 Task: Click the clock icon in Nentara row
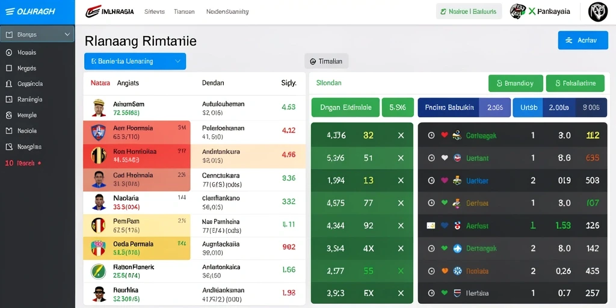pos(431,293)
